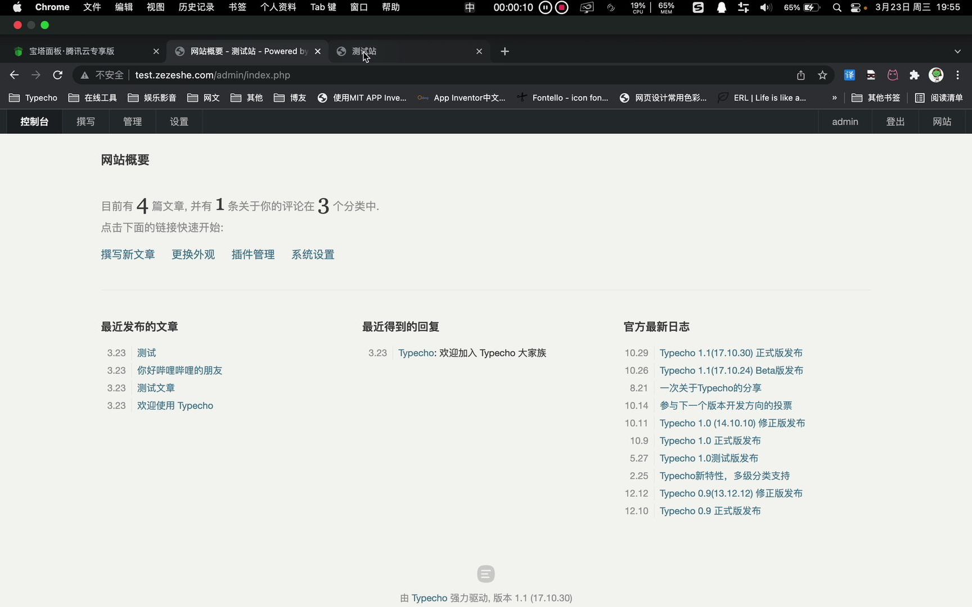
Task: Open the tab search dropdown arrow
Action: point(957,51)
